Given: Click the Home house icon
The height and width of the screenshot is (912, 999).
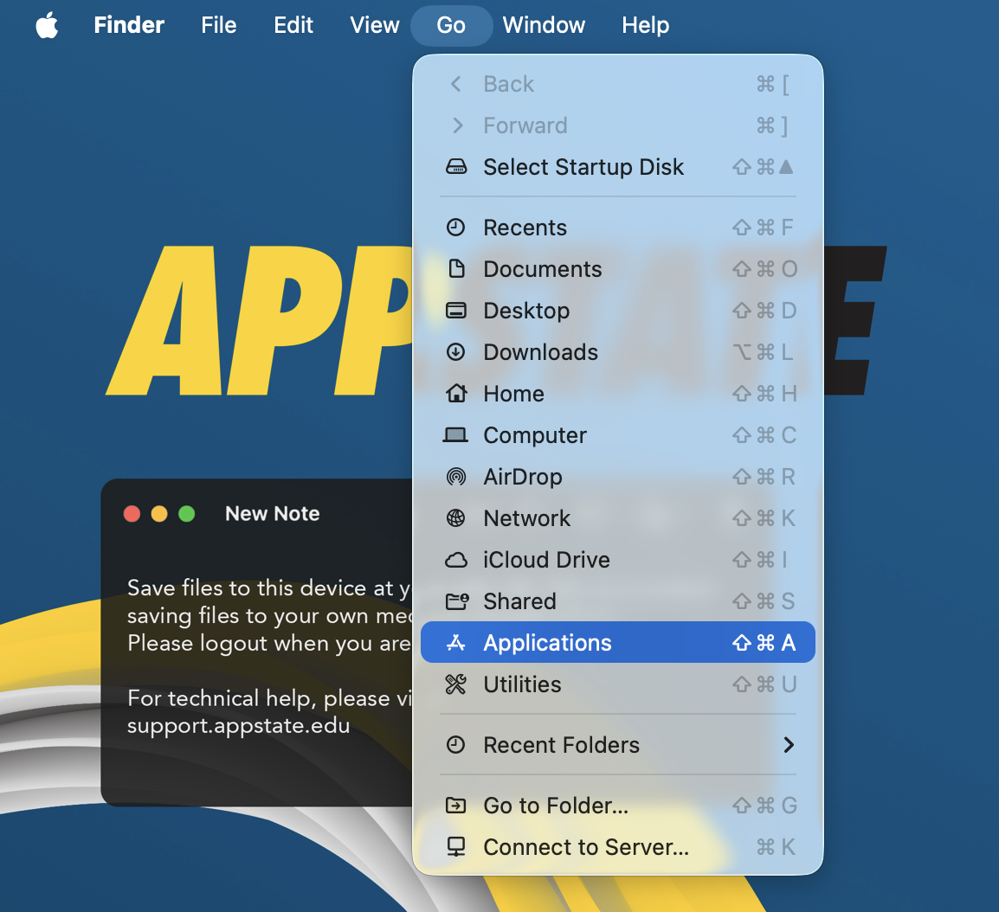Looking at the screenshot, I should (455, 393).
